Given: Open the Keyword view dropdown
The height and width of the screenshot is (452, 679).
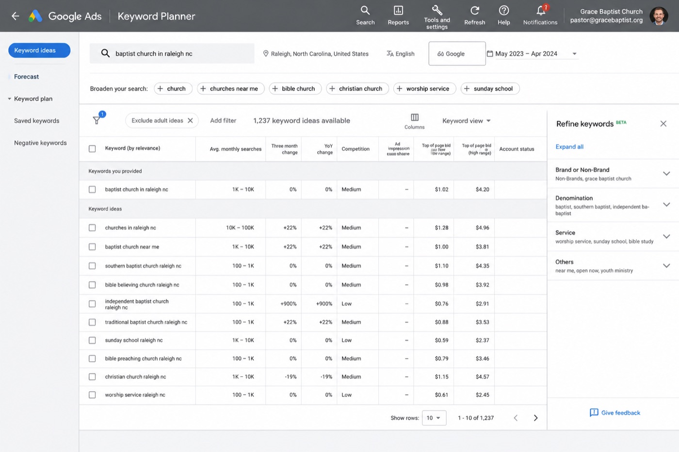Looking at the screenshot, I should [x=467, y=121].
